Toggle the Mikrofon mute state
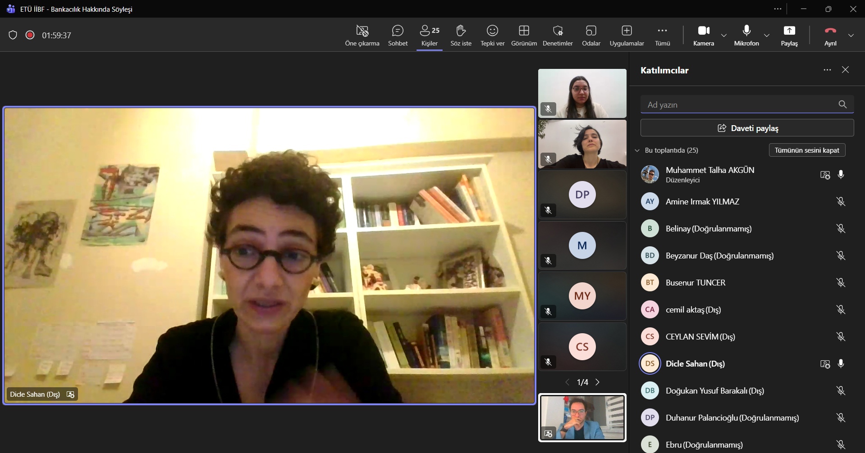The image size is (865, 453). coord(746,35)
